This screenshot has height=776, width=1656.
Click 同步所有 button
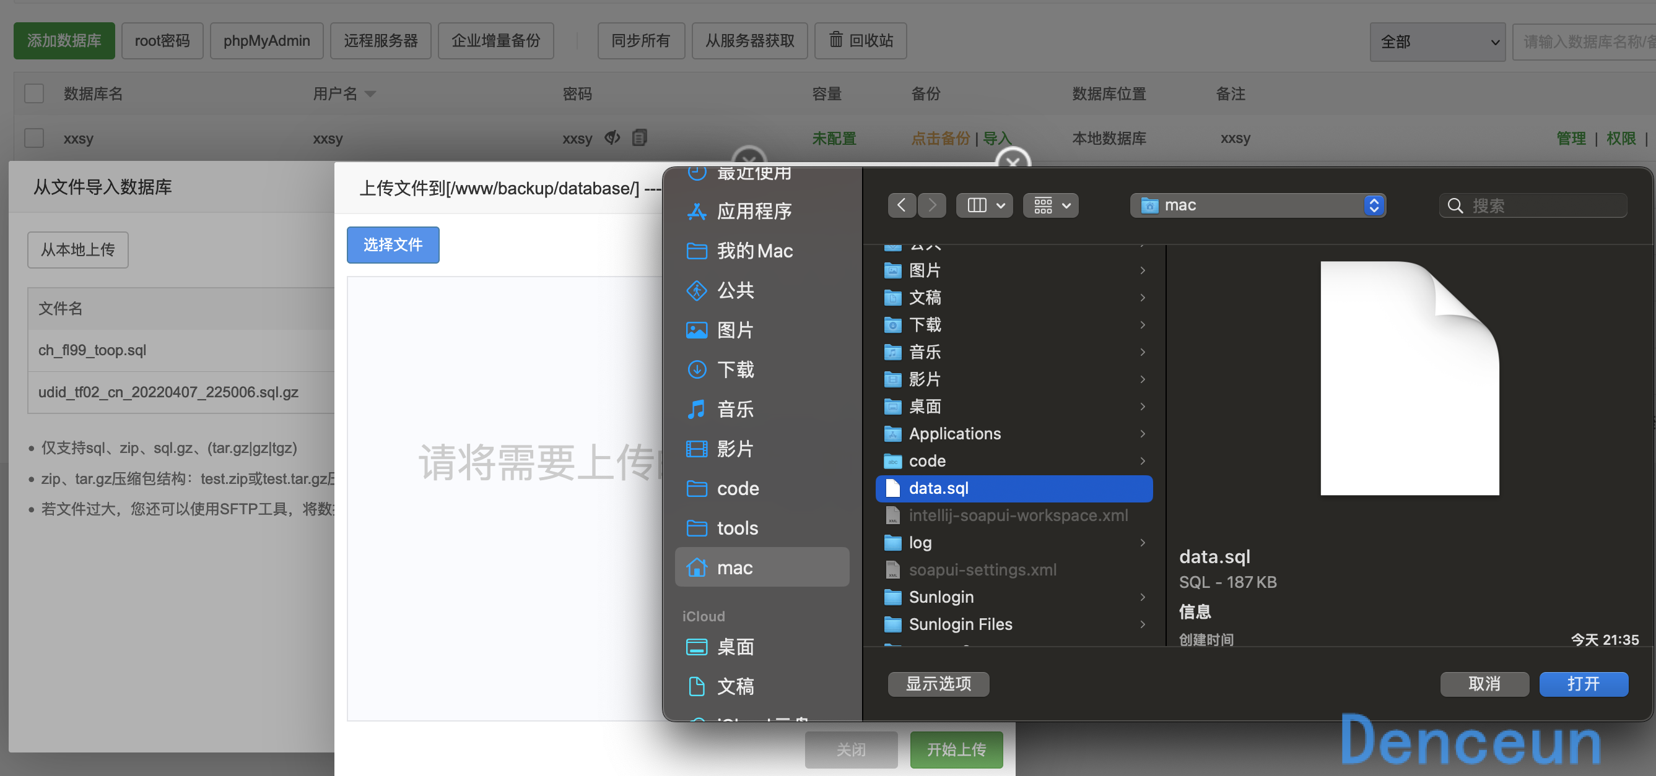tap(641, 40)
